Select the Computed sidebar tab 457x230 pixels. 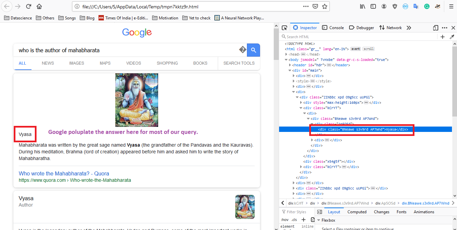click(x=357, y=212)
